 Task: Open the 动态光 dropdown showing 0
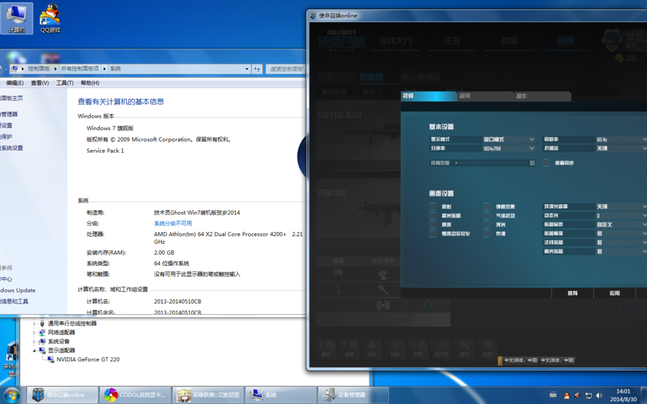tap(621, 216)
